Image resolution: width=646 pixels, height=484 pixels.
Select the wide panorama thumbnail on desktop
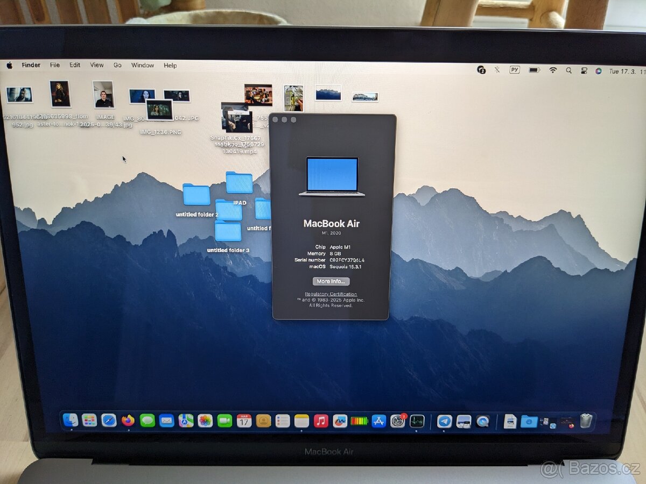click(x=365, y=97)
